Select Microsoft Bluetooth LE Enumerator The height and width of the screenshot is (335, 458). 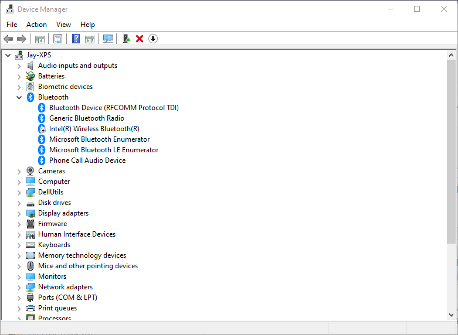(103, 150)
